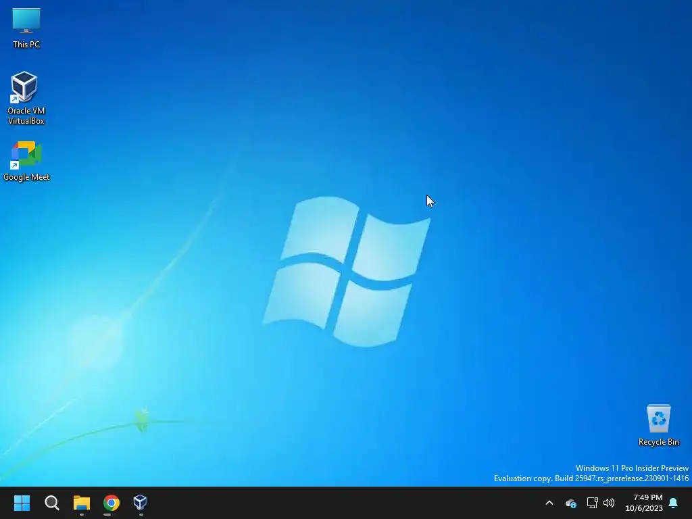692x519 pixels.
Task: Select the This PC desktop icon
Action: point(26,28)
